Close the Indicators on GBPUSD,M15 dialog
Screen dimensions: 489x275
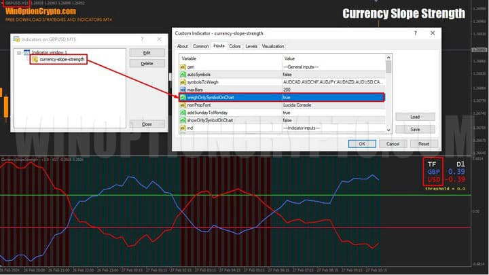click(x=160, y=39)
